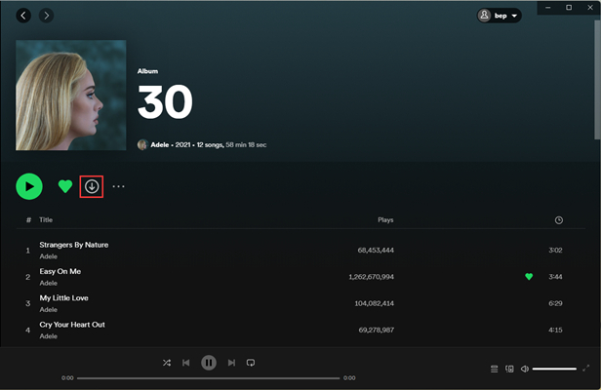Viewport: 601px width, 390px height.
Task: Click the album 30 cover art
Action: click(x=71, y=95)
